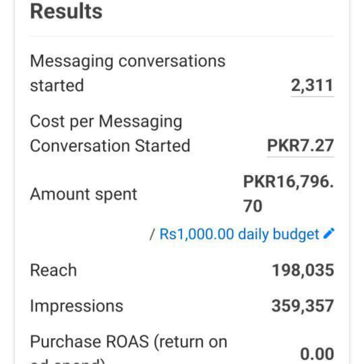Select the Cost per Messaging Conversation Started label

pos(110,134)
